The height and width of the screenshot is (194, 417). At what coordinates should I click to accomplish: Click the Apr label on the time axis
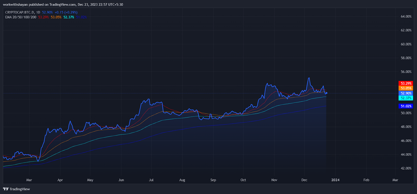pyautogui.click(x=60, y=180)
